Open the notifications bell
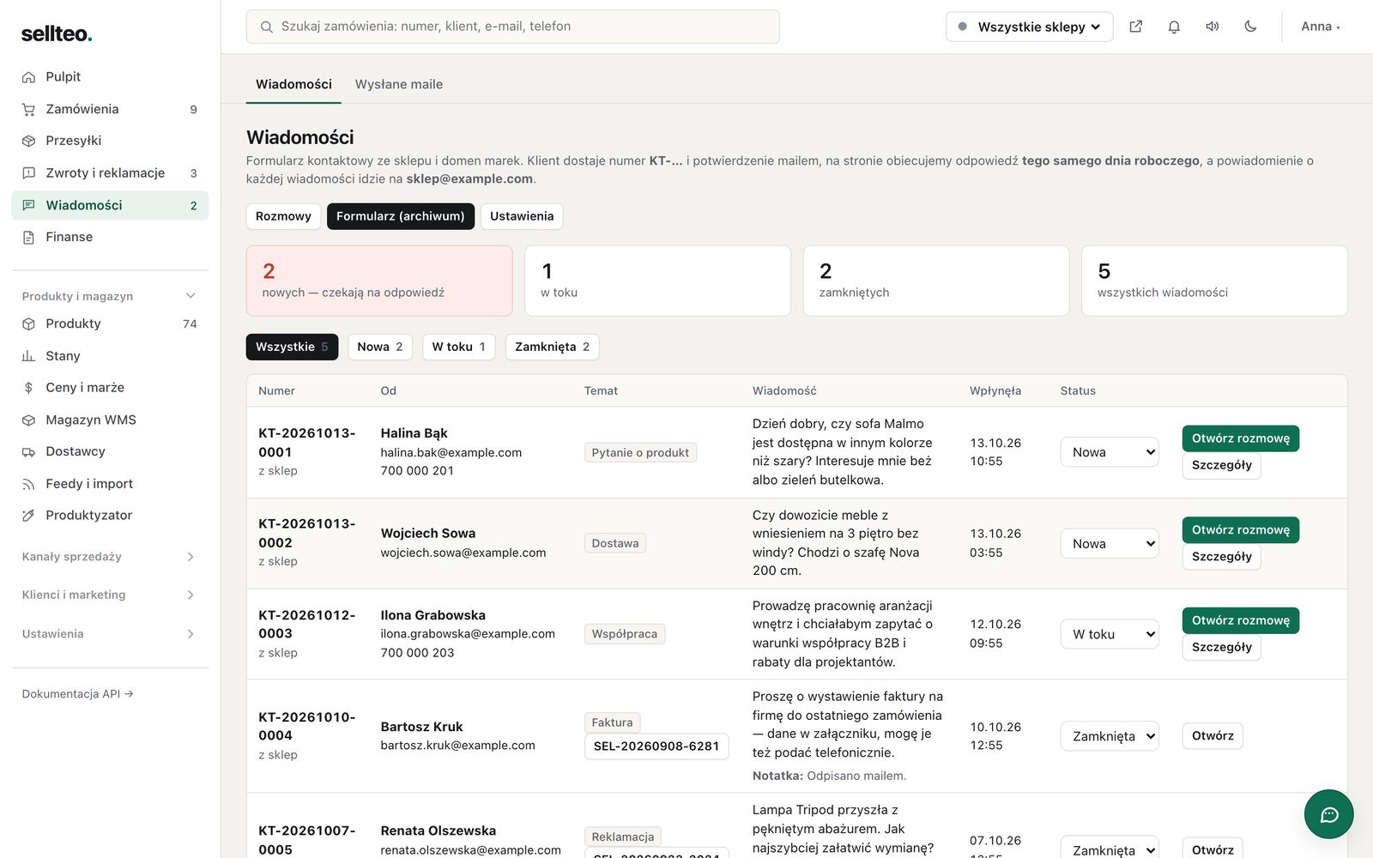1373x858 pixels. coord(1174,27)
